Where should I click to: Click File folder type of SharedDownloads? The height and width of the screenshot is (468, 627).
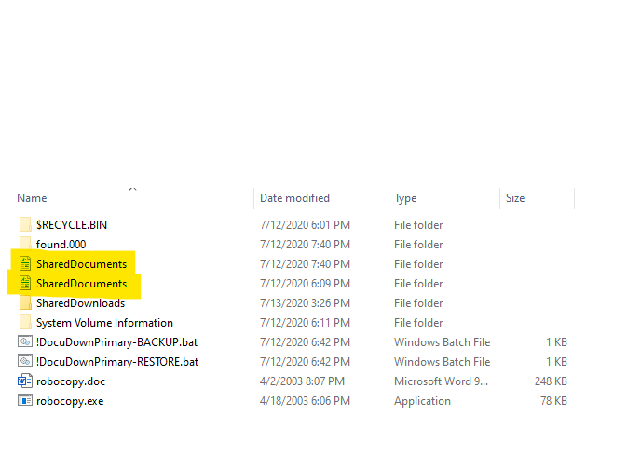click(418, 303)
